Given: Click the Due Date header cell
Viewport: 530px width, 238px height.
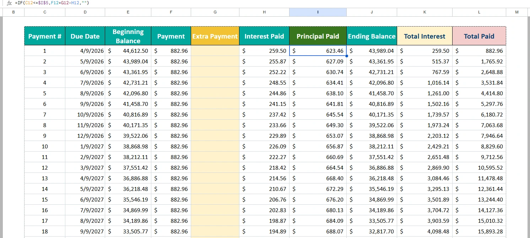Looking at the screenshot, I should pos(85,36).
